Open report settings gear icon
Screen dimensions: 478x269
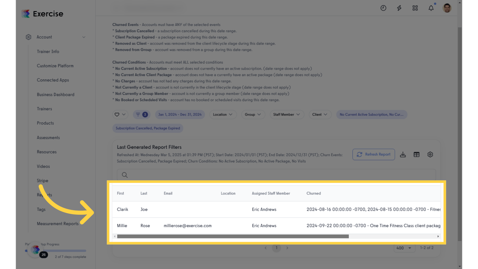430,154
